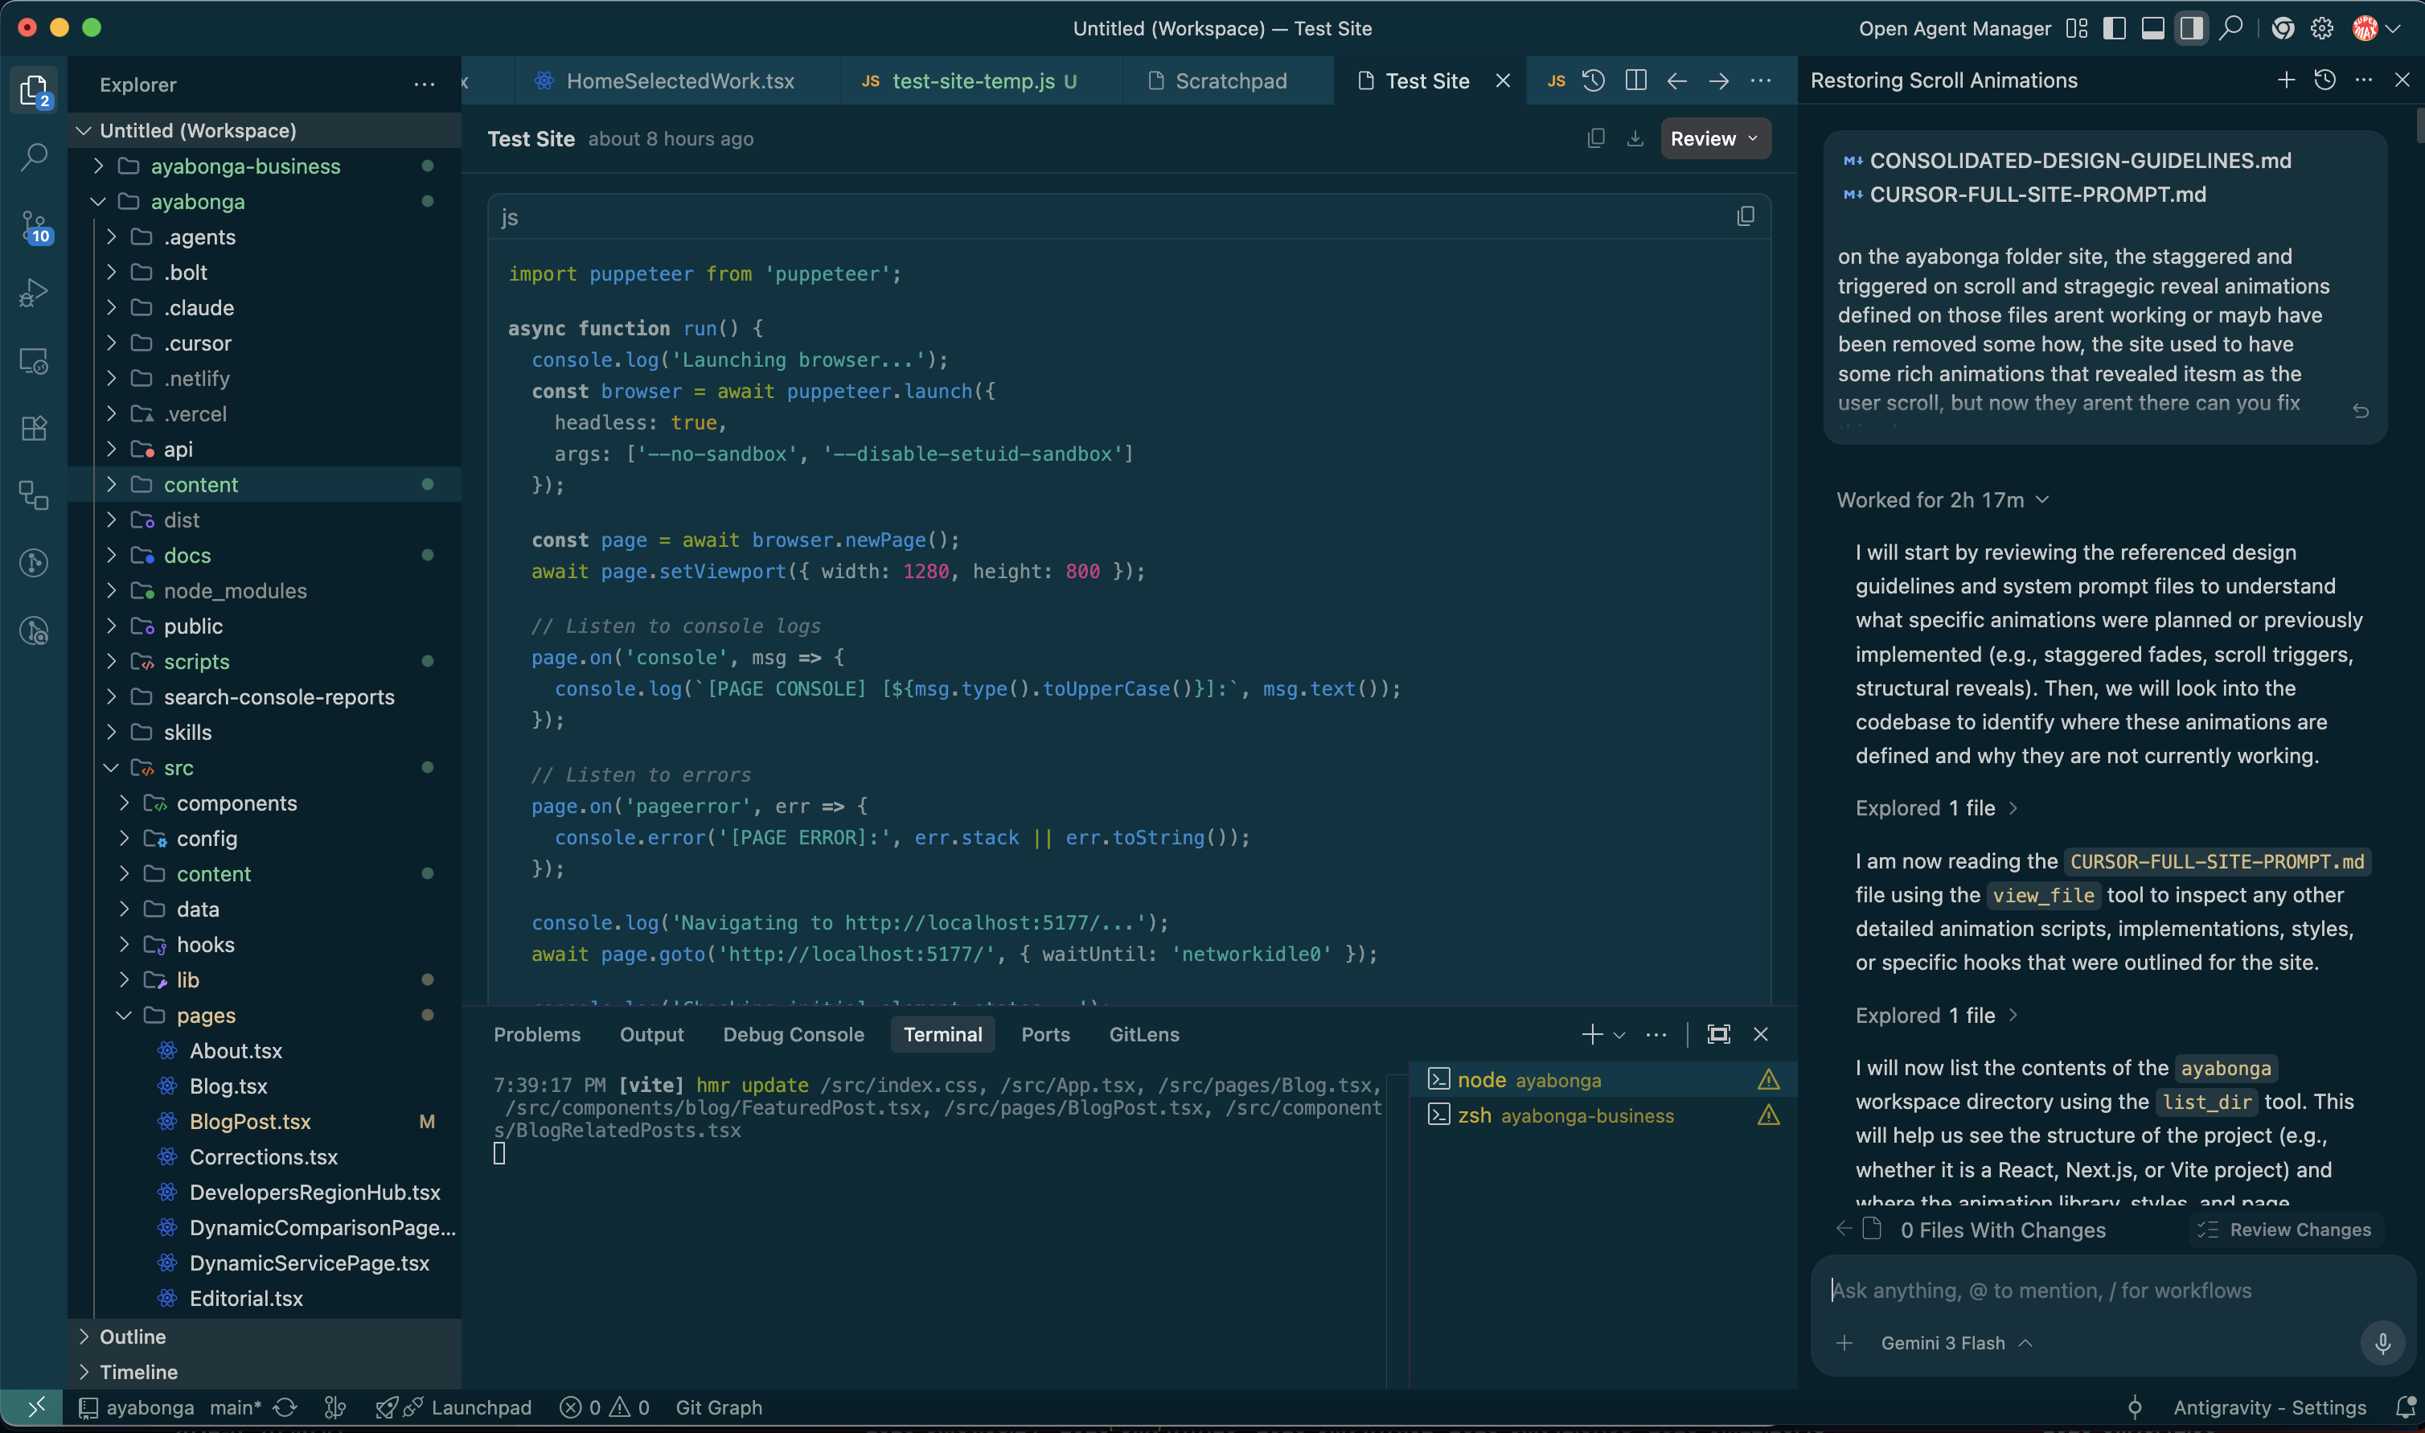Open past conversations history in agent panel

click(x=2324, y=80)
